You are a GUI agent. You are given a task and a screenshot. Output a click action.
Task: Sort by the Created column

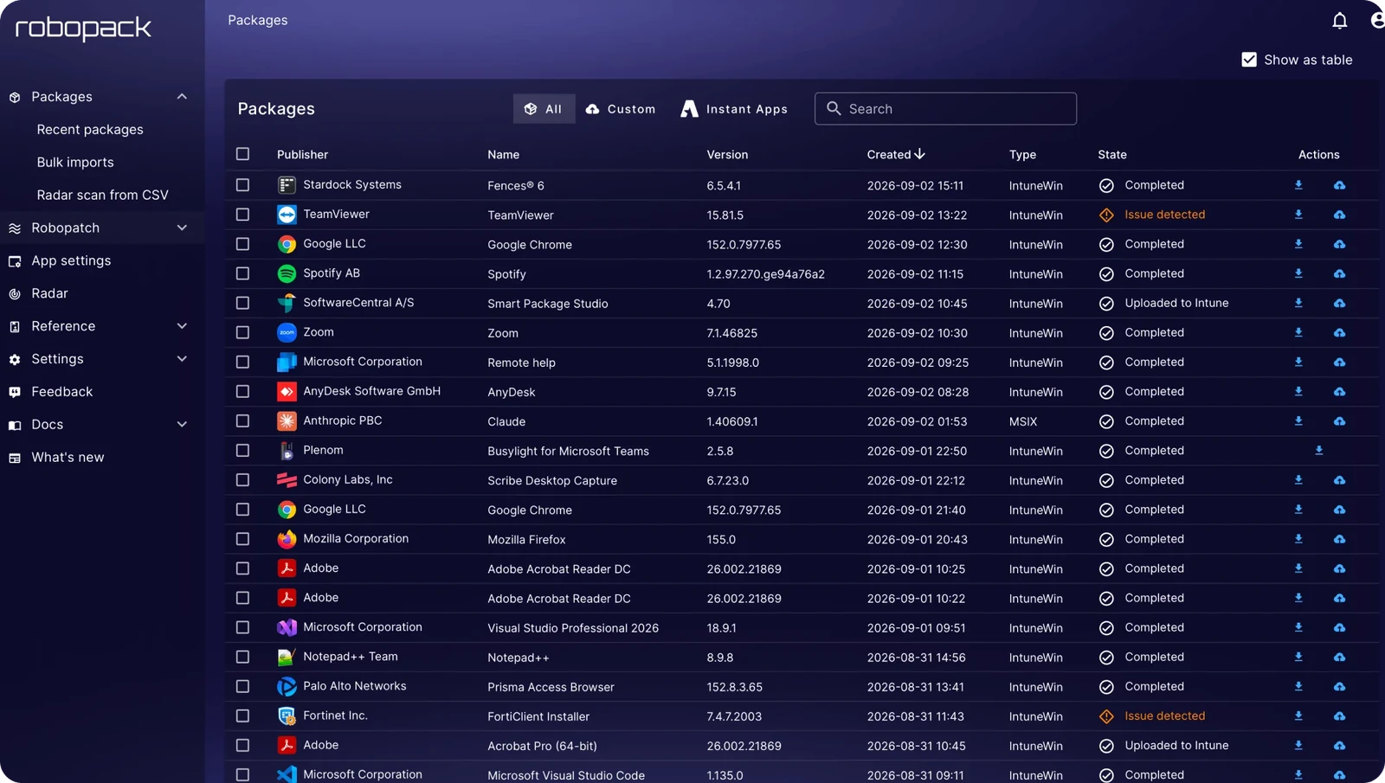[896, 154]
